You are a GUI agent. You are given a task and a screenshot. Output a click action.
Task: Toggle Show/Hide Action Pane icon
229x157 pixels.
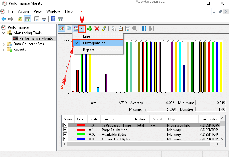click(x=61, y=19)
